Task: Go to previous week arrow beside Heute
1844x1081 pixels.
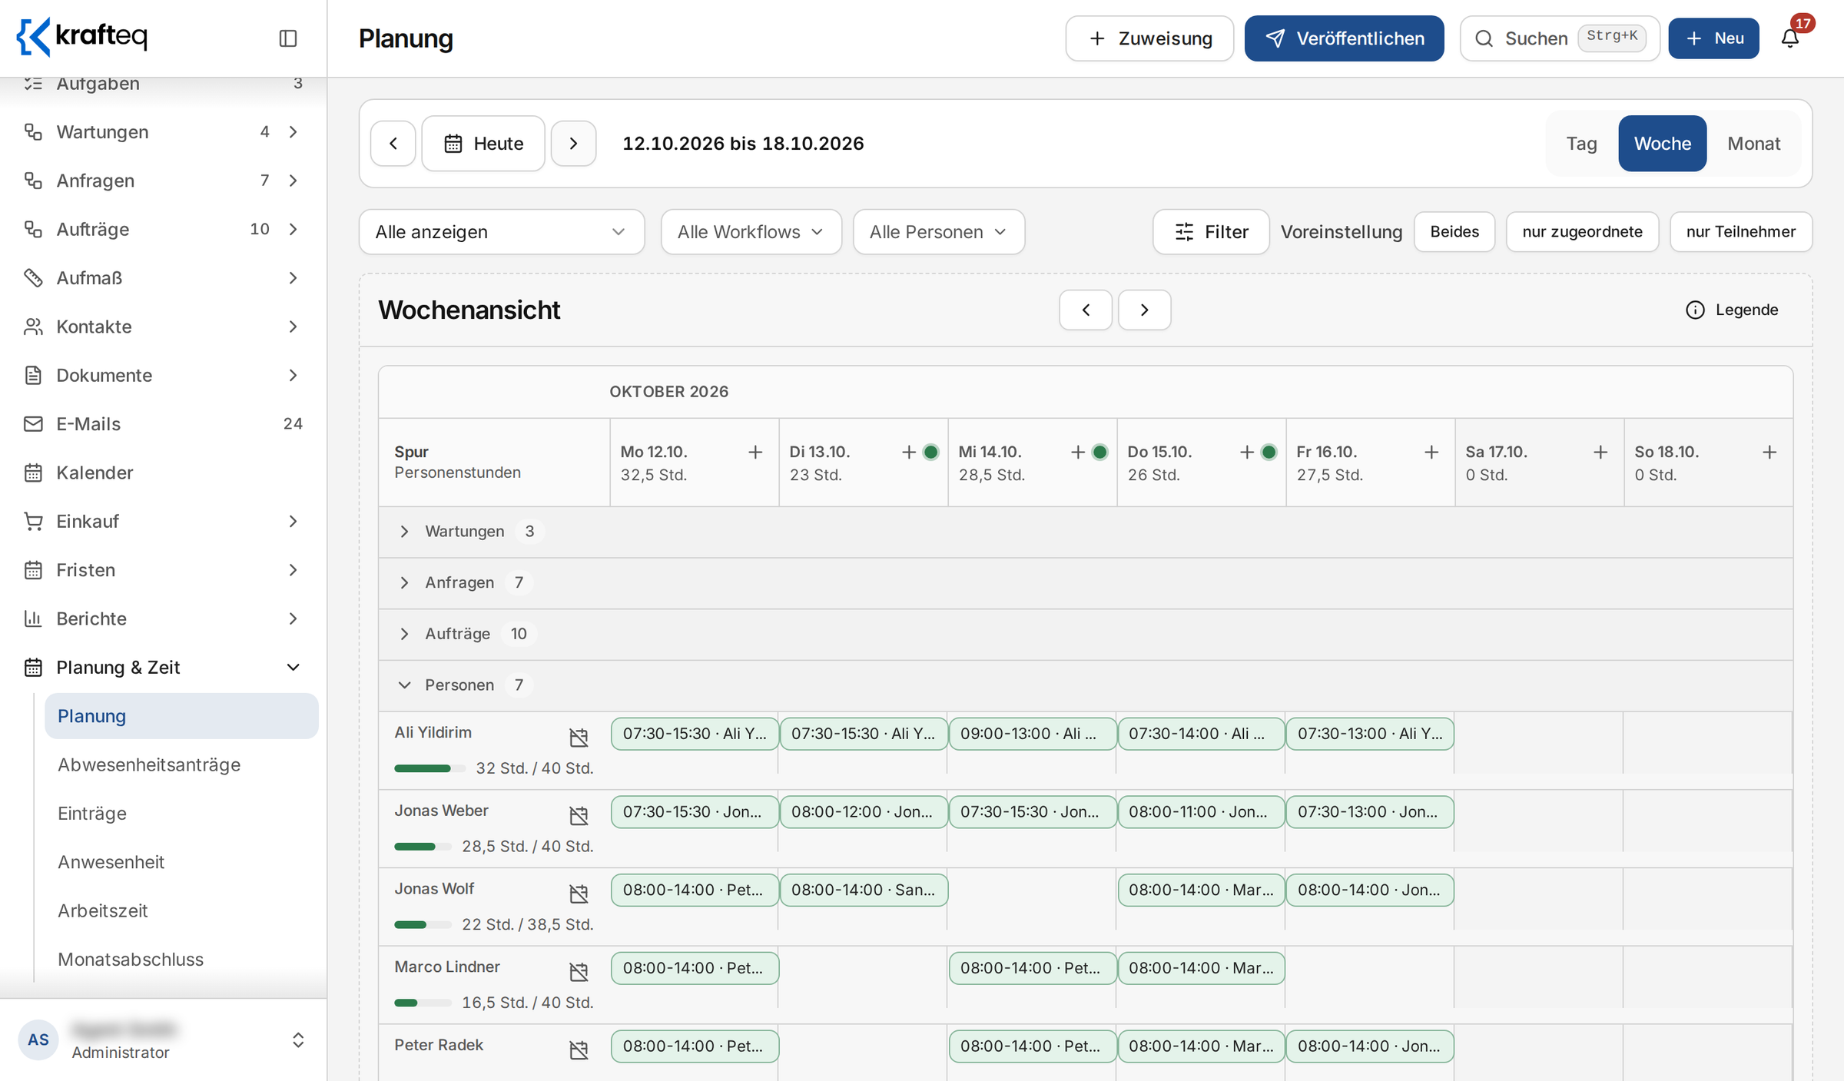Action: (x=393, y=144)
